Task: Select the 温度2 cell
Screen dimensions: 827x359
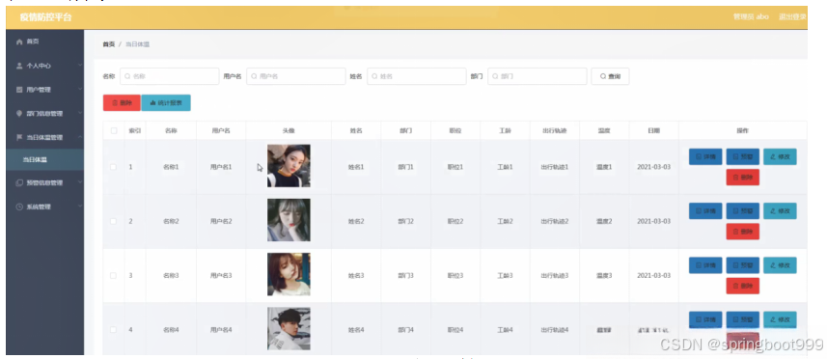Action: (x=604, y=221)
